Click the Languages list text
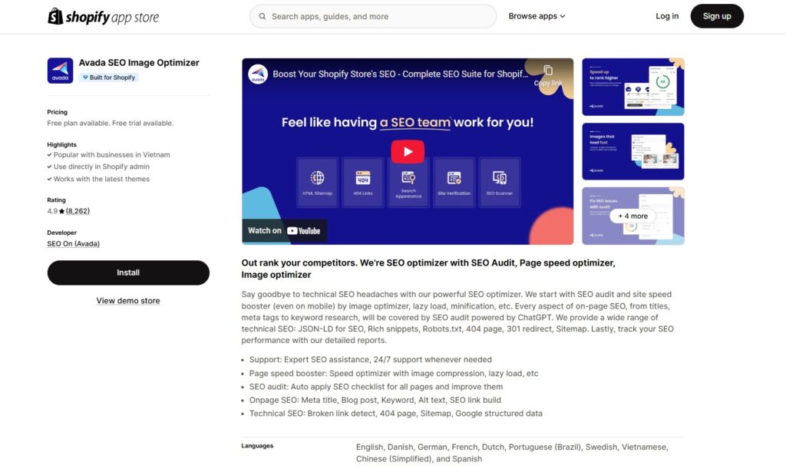This screenshot has width=786, height=472. coord(512,453)
